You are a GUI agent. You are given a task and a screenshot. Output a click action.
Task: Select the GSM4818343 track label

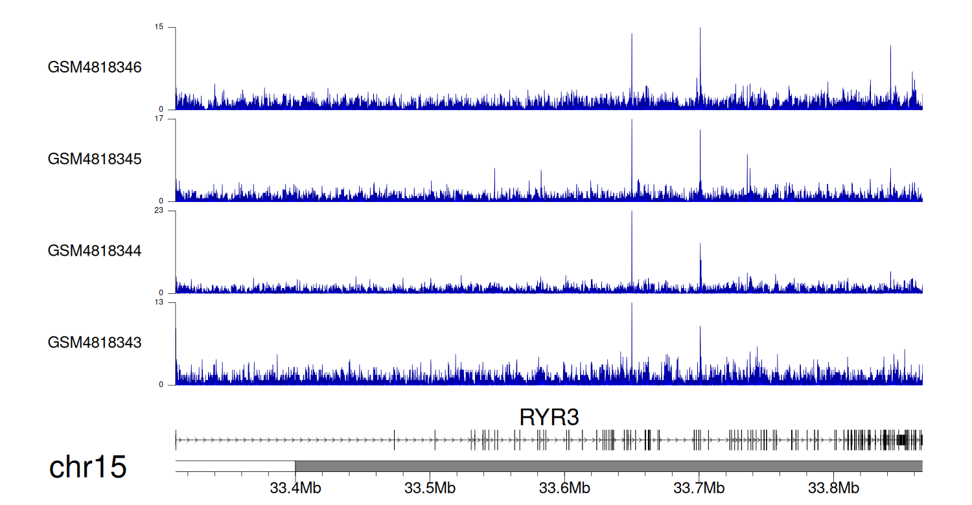95,342
